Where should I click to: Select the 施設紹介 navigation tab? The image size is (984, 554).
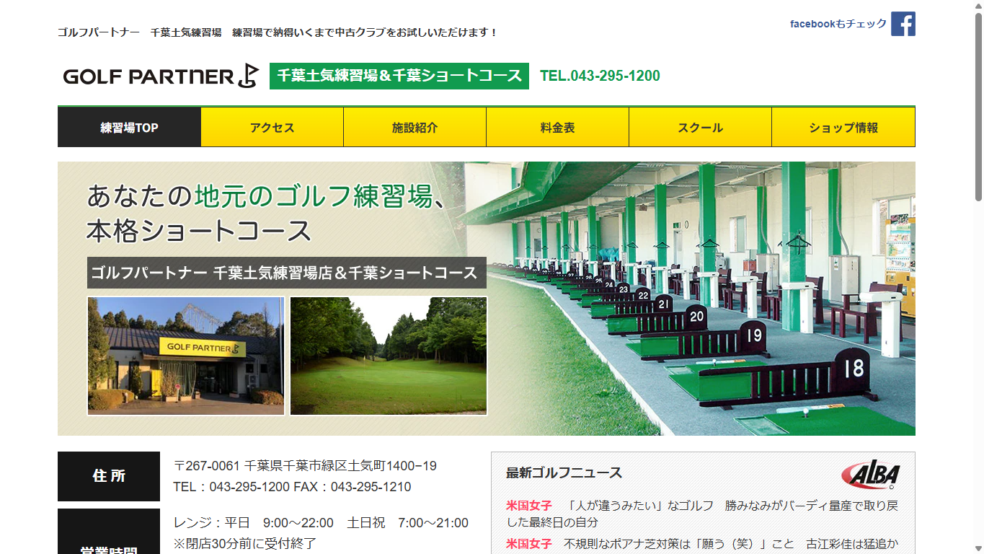415,128
